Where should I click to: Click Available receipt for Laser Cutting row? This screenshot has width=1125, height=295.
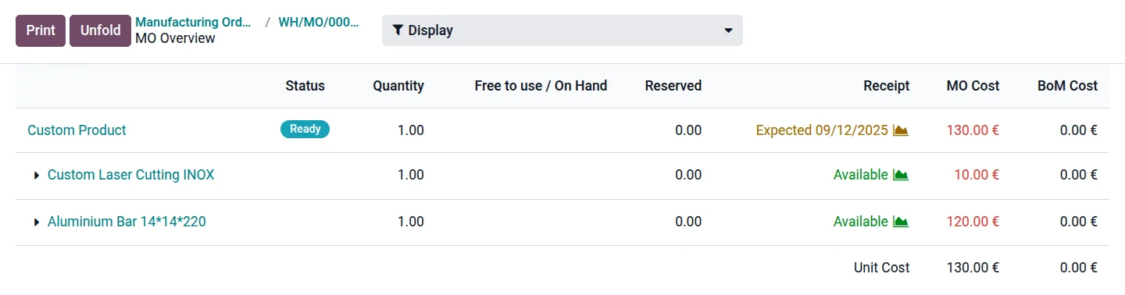coord(860,175)
